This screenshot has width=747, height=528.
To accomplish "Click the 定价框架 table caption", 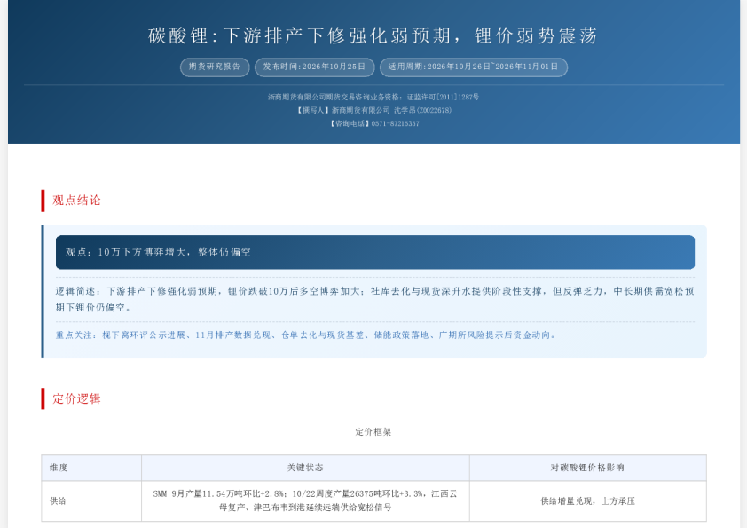I will pyautogui.click(x=373, y=432).
